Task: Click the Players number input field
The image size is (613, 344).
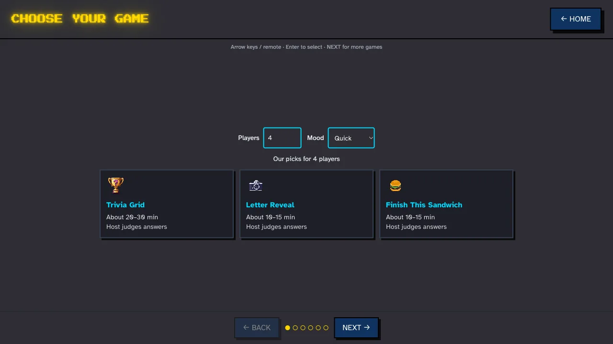Action: (282, 138)
